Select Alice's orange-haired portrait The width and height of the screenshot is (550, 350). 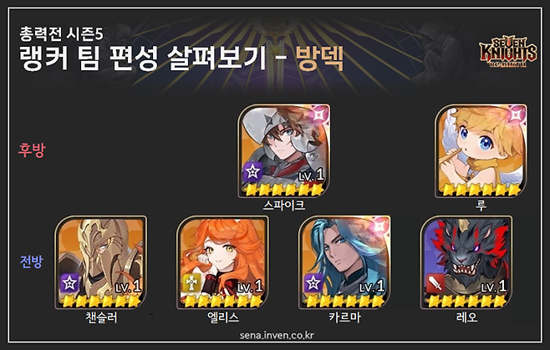(x=222, y=262)
